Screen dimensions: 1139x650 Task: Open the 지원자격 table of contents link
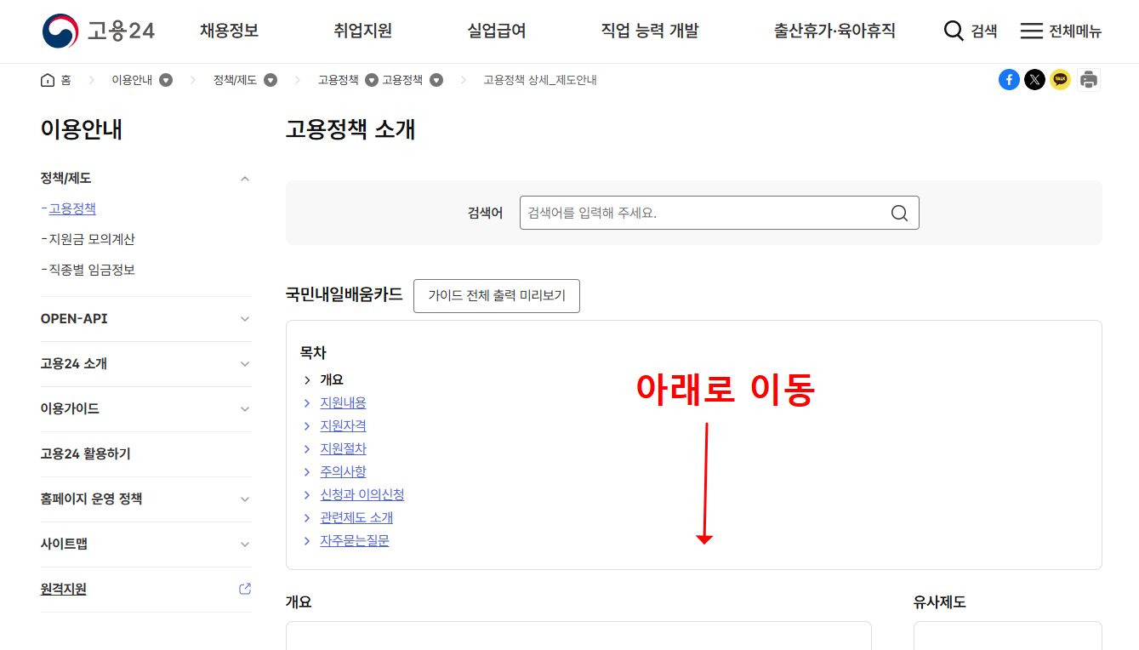pyautogui.click(x=343, y=425)
